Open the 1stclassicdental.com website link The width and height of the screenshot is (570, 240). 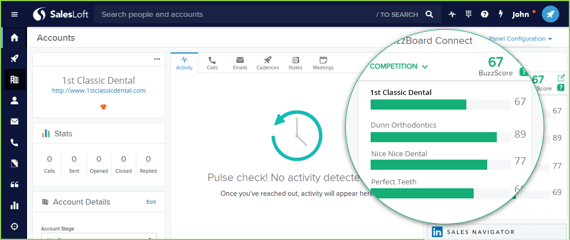(x=99, y=90)
